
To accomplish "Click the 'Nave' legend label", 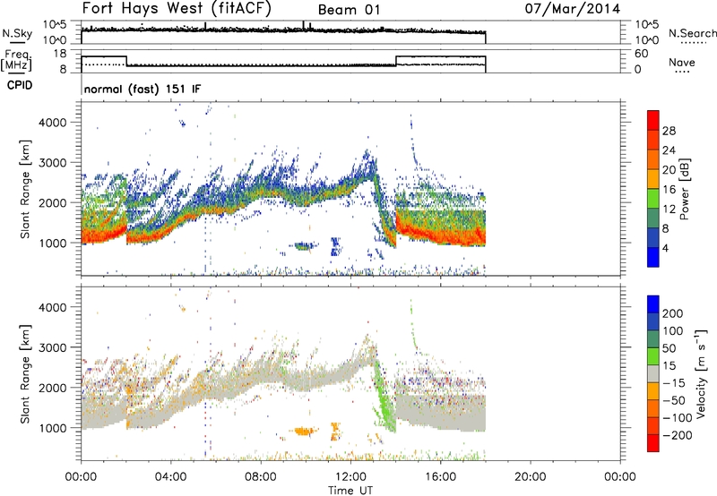I will click(682, 63).
